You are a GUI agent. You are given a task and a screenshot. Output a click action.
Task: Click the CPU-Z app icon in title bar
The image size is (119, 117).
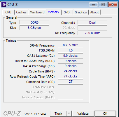[x=4, y=4]
